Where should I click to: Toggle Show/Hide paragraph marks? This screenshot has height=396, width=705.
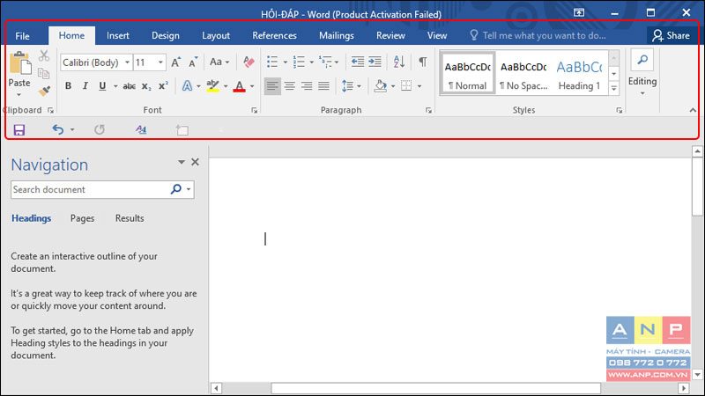[423, 62]
